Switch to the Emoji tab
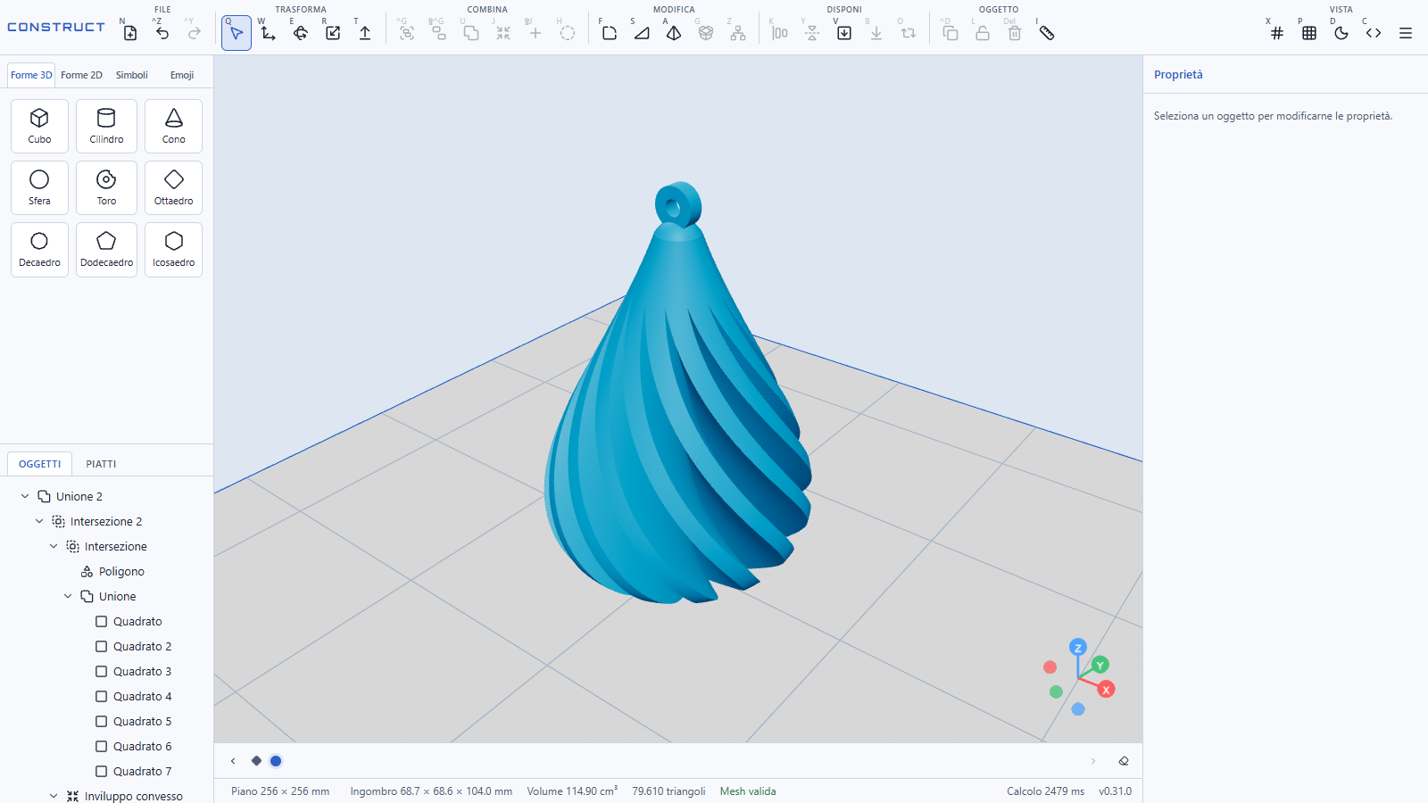The height and width of the screenshot is (803, 1428). point(182,75)
